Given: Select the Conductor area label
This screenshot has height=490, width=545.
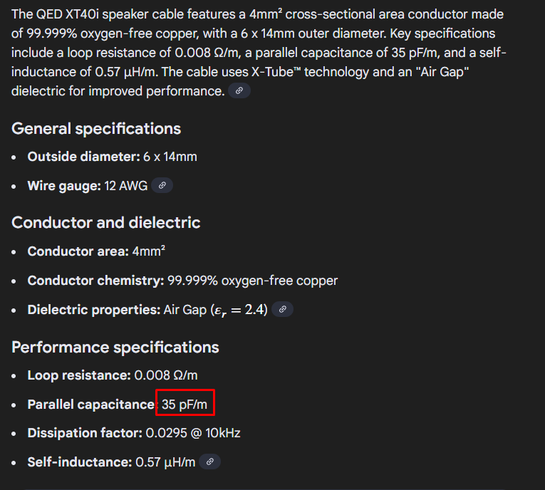Looking at the screenshot, I should tap(78, 251).
